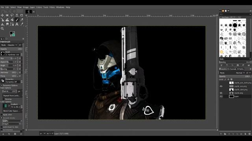The image size is (252, 141).
Task: Select the Bucket Fill tool
Action: coord(12,20)
